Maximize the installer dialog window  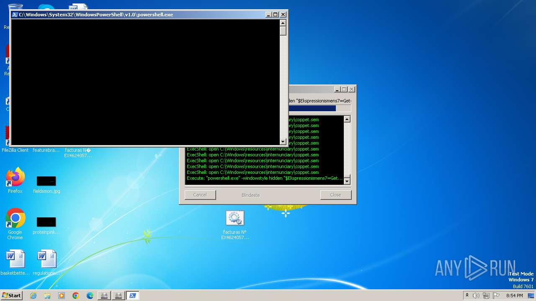[344, 89]
